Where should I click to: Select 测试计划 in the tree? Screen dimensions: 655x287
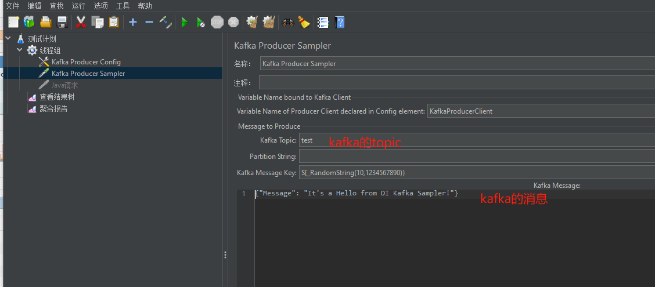tap(42, 39)
